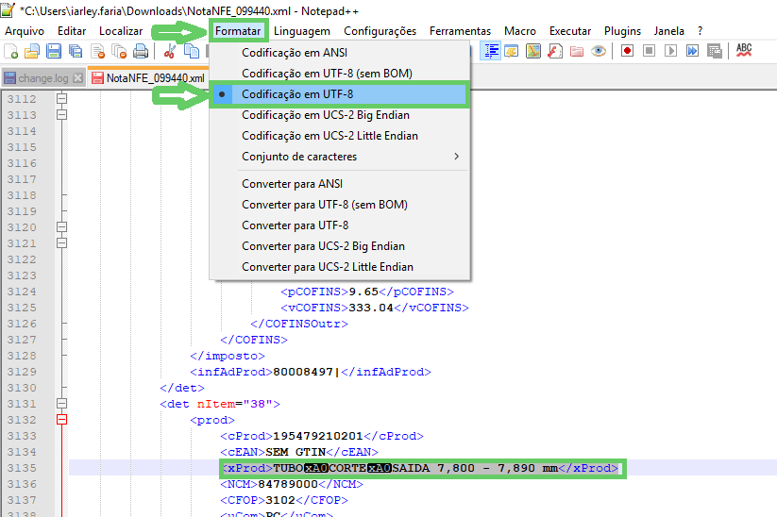Click the Print icon in toolbar
Viewport: 777px width, 517px height.
point(140,51)
